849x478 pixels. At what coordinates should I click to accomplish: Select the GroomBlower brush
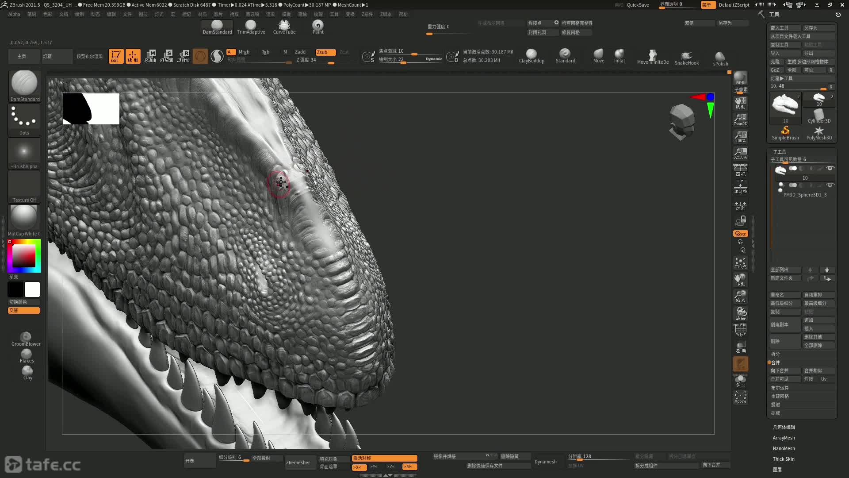point(26,339)
